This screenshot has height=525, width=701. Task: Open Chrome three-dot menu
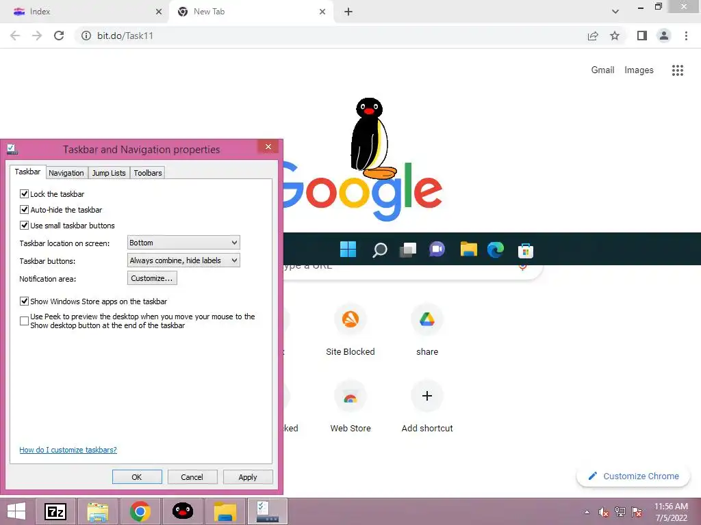point(686,36)
